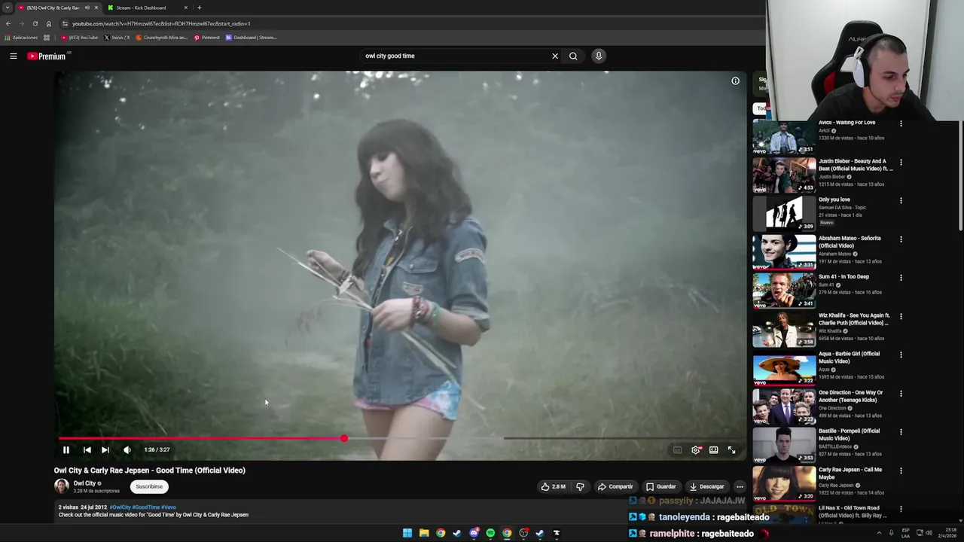Click the Guardar save button
This screenshot has height=542, width=964.
pyautogui.click(x=661, y=486)
